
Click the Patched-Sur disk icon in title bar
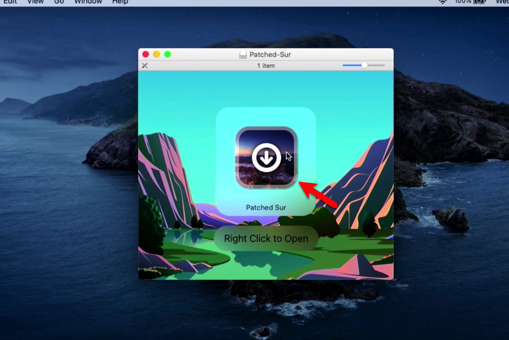tap(243, 54)
